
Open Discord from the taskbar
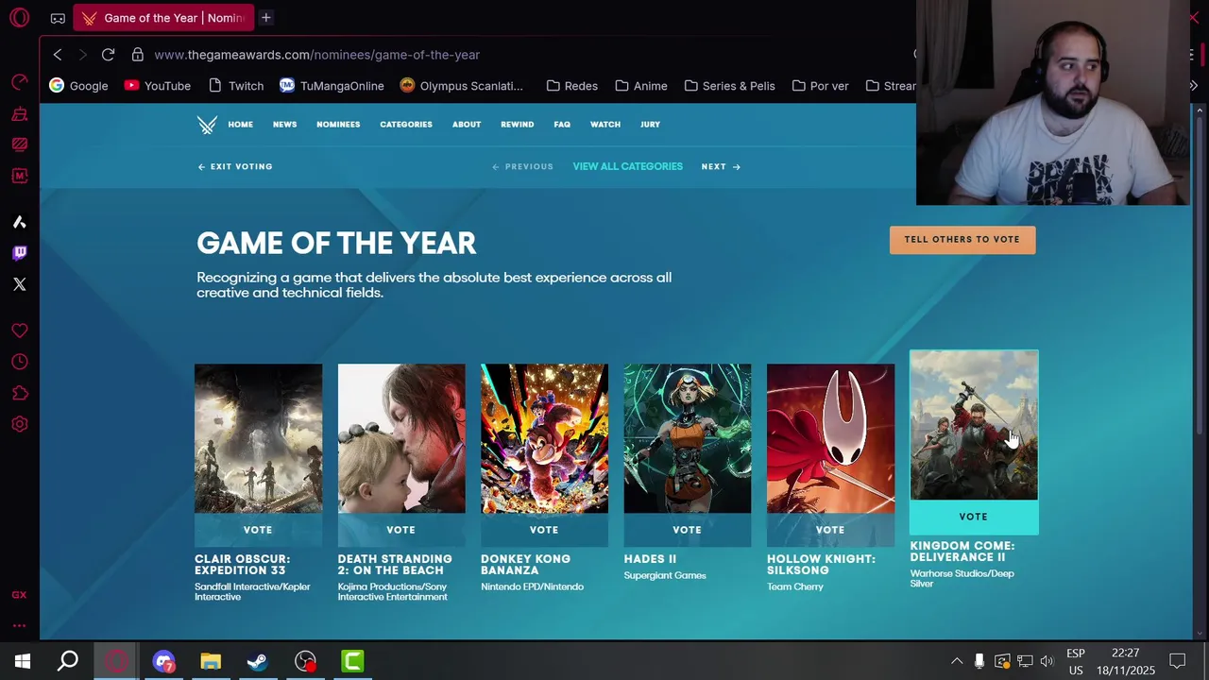(x=163, y=661)
